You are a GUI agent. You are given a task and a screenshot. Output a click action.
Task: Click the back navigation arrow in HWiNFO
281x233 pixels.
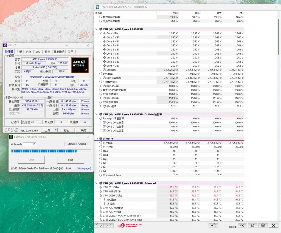[97, 225]
